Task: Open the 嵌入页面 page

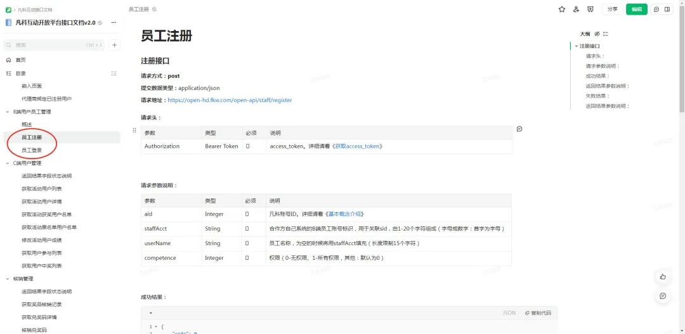Action: [32, 86]
